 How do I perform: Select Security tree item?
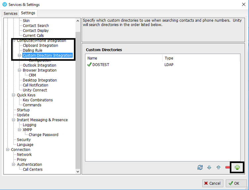click(24, 140)
